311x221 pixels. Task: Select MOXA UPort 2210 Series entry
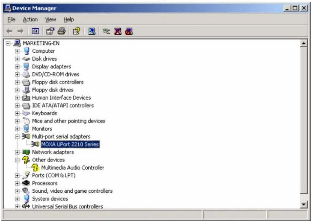click(70, 144)
